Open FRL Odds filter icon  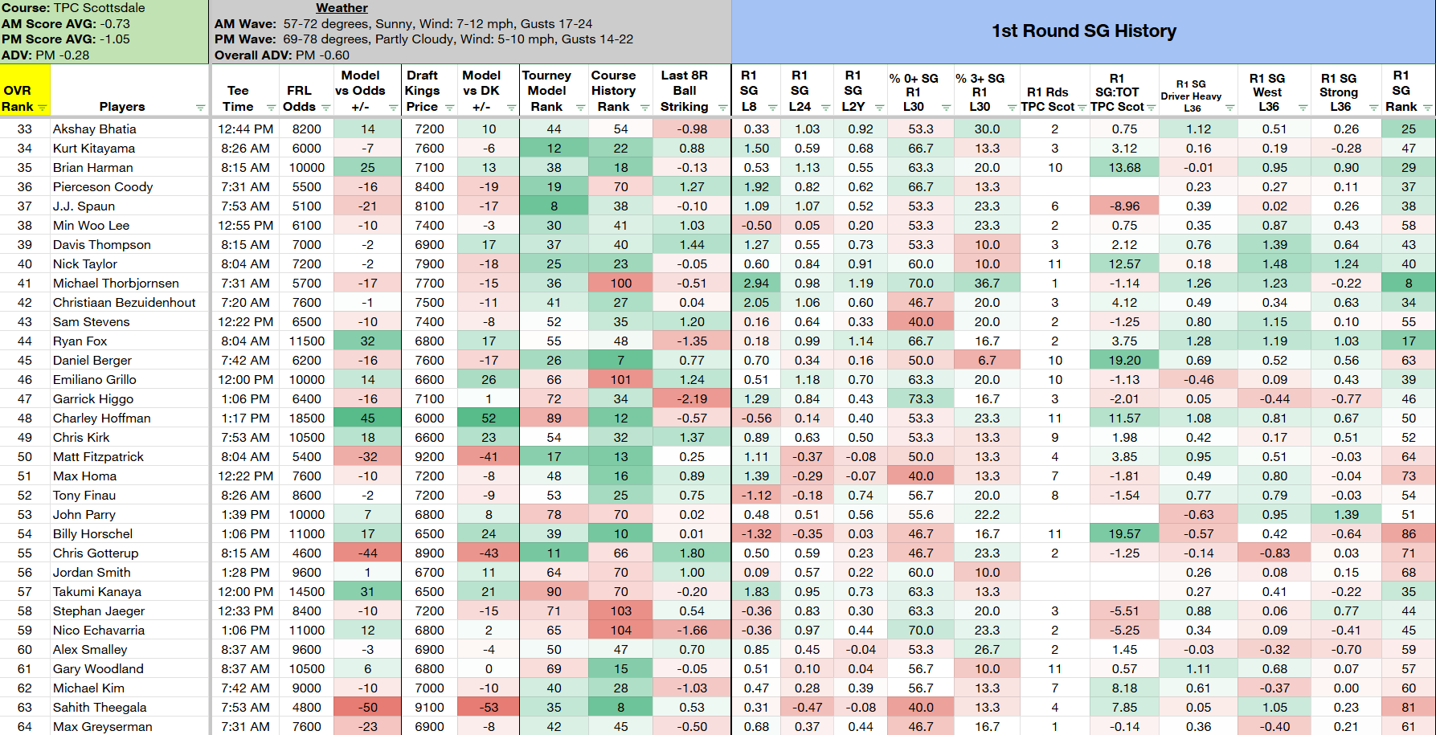325,108
